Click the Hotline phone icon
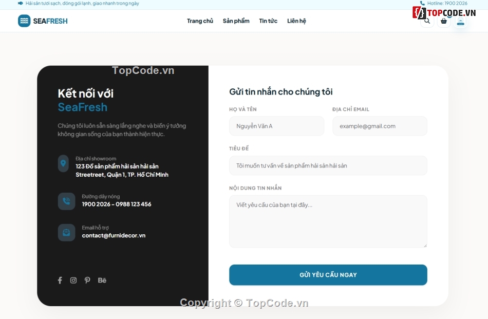 [422, 3]
